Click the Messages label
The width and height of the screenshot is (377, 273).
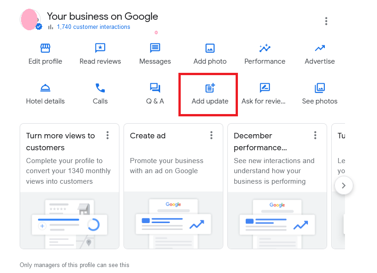155,61
